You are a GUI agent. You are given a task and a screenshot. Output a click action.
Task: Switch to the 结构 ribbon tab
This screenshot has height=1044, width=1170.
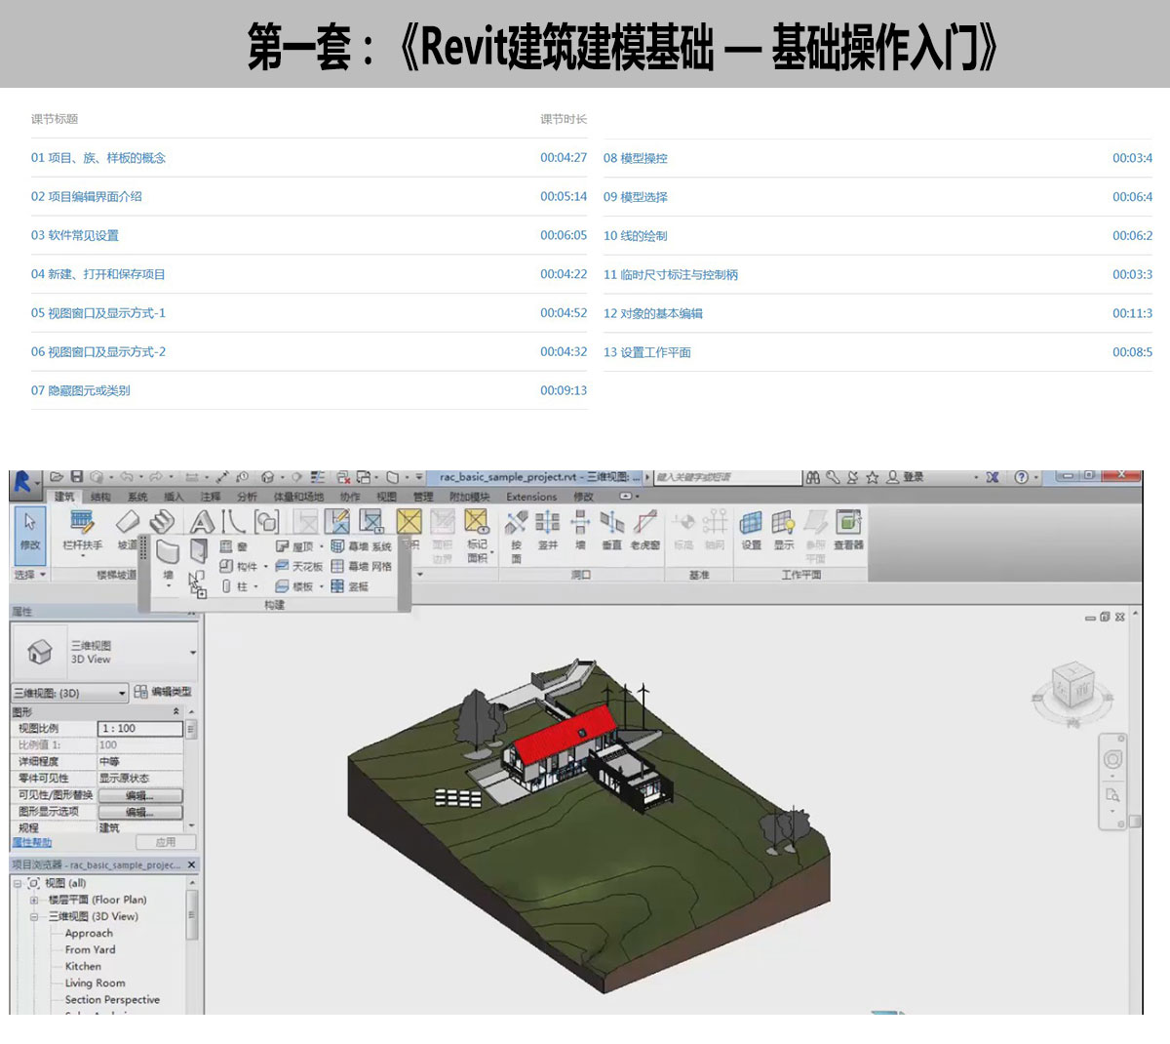pos(100,497)
